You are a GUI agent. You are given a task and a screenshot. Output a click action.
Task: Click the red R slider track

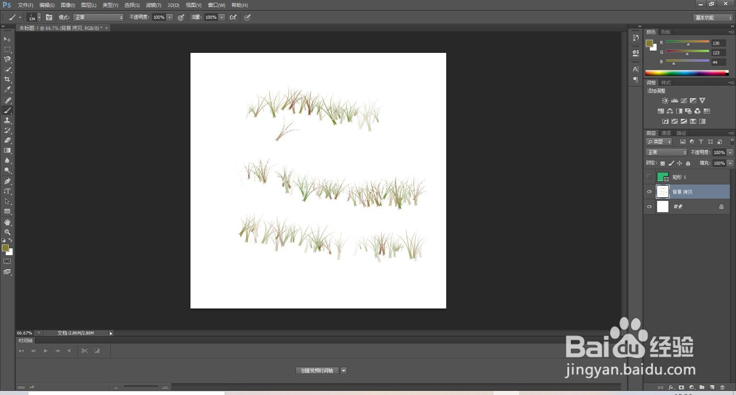pyautogui.click(x=688, y=42)
